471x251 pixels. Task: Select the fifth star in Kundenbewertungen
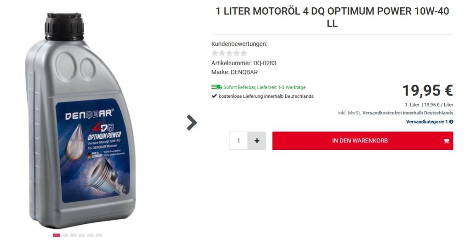click(244, 53)
